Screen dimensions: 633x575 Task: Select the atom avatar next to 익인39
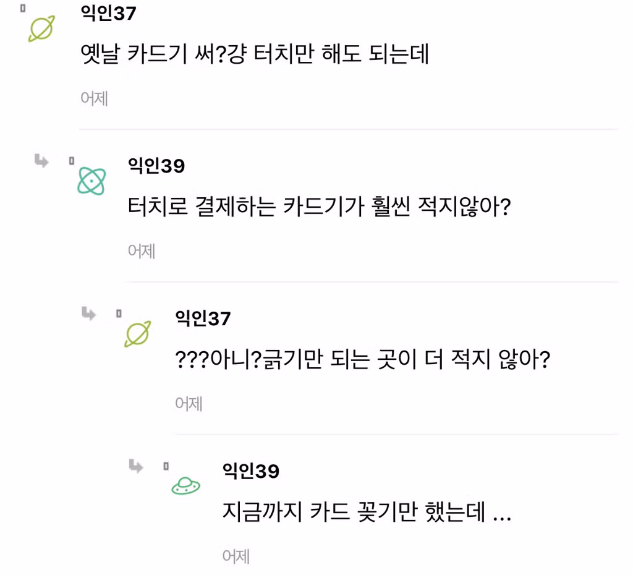(91, 181)
